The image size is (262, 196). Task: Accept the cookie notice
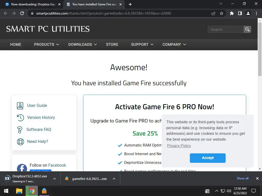[x=208, y=158]
